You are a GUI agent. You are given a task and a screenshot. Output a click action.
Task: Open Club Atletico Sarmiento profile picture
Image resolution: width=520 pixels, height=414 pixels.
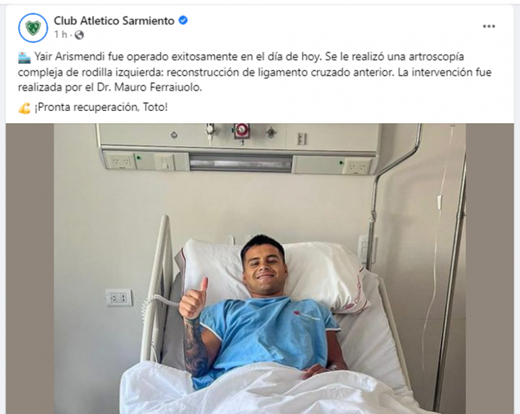pos(33,28)
